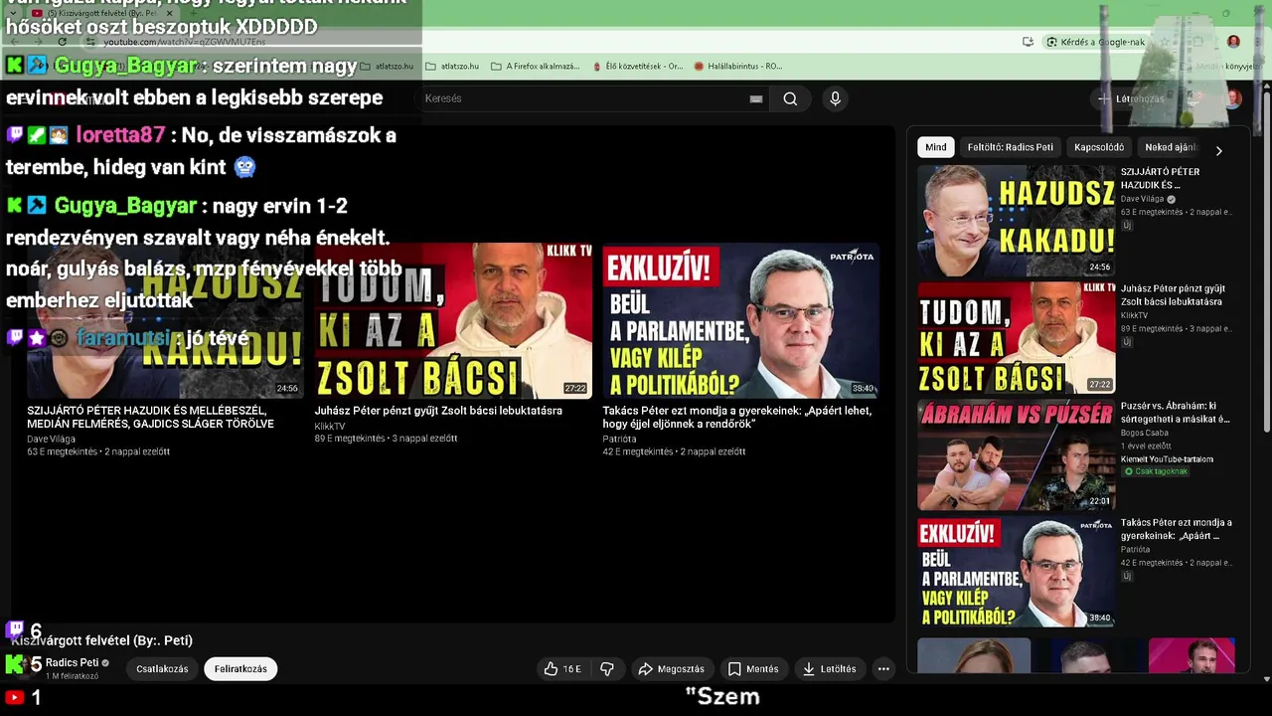Open the on-screen keyboard icon in search box

point(756,98)
